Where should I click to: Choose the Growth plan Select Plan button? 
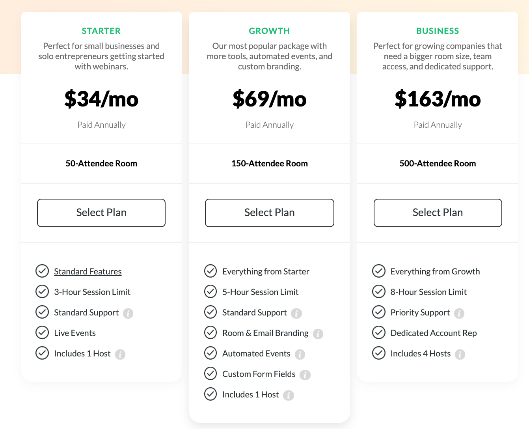pyautogui.click(x=270, y=213)
